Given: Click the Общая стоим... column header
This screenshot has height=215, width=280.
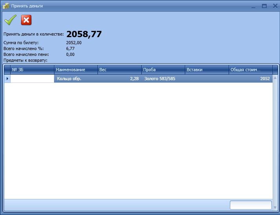Looking at the screenshot, I should 250,70.
